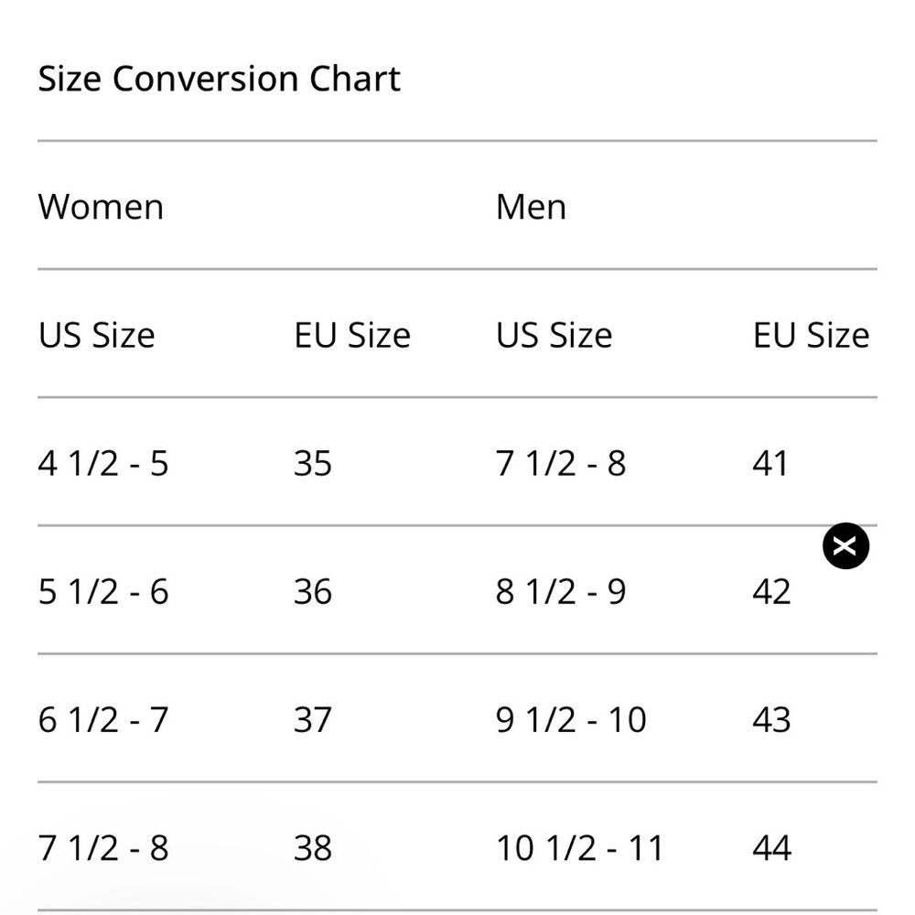Image resolution: width=915 pixels, height=915 pixels.
Task: Select the Men column header
Action: pyautogui.click(x=531, y=207)
